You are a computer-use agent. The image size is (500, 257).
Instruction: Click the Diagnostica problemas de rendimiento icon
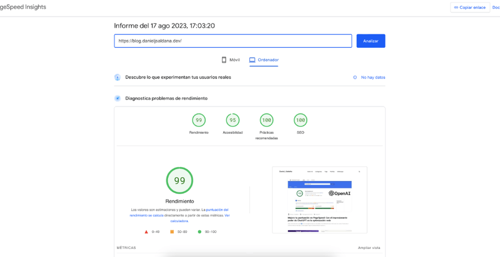pos(117,99)
